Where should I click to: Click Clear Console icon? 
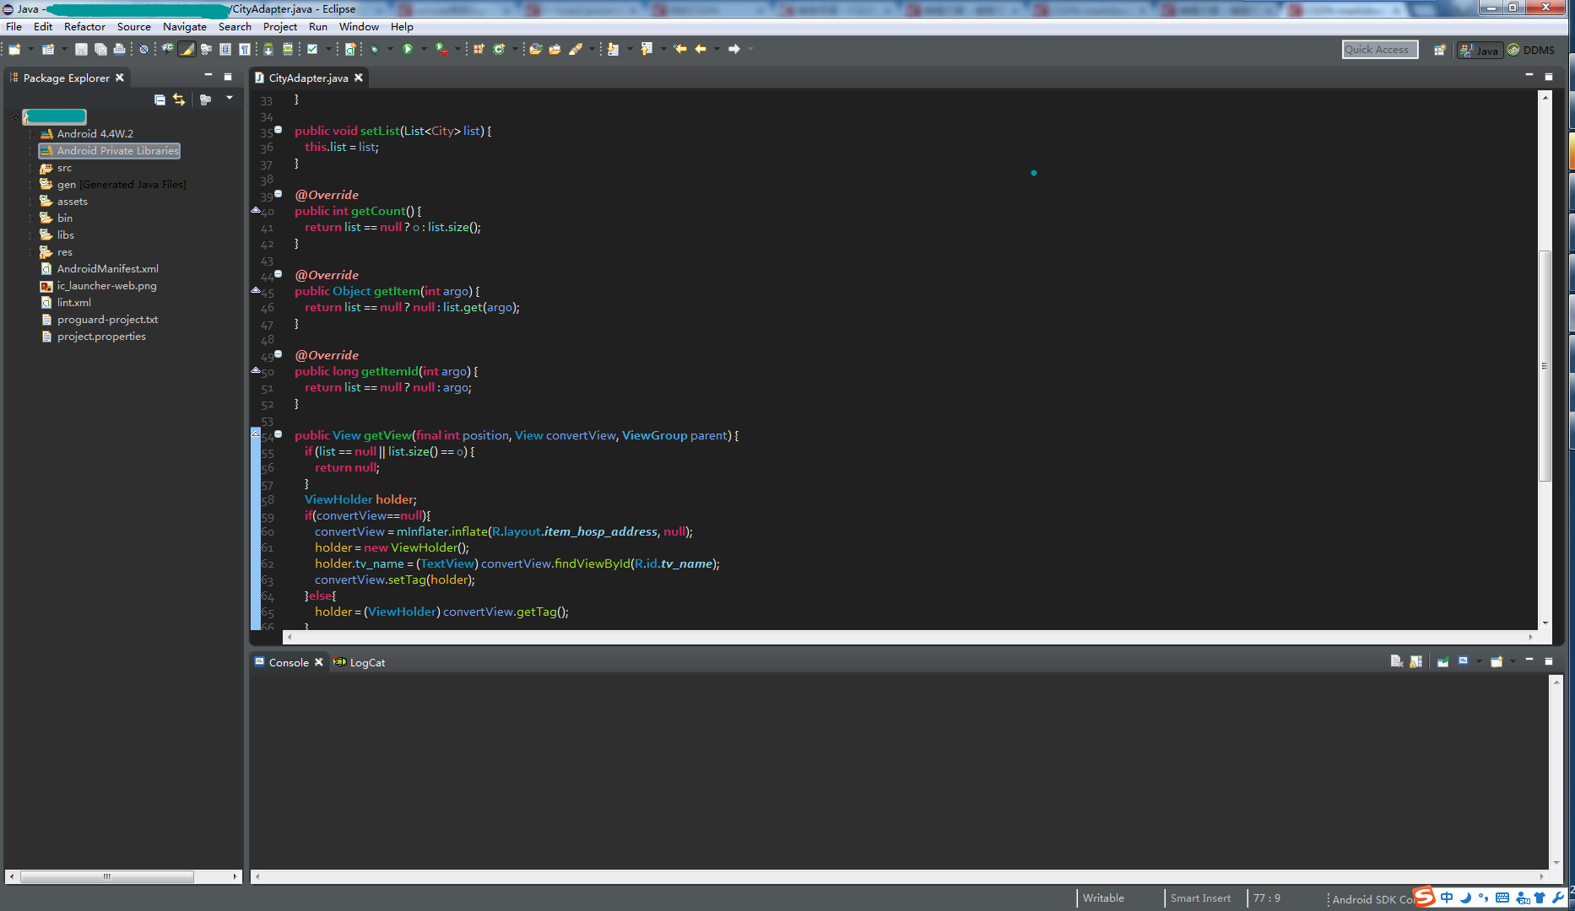pyautogui.click(x=1396, y=661)
